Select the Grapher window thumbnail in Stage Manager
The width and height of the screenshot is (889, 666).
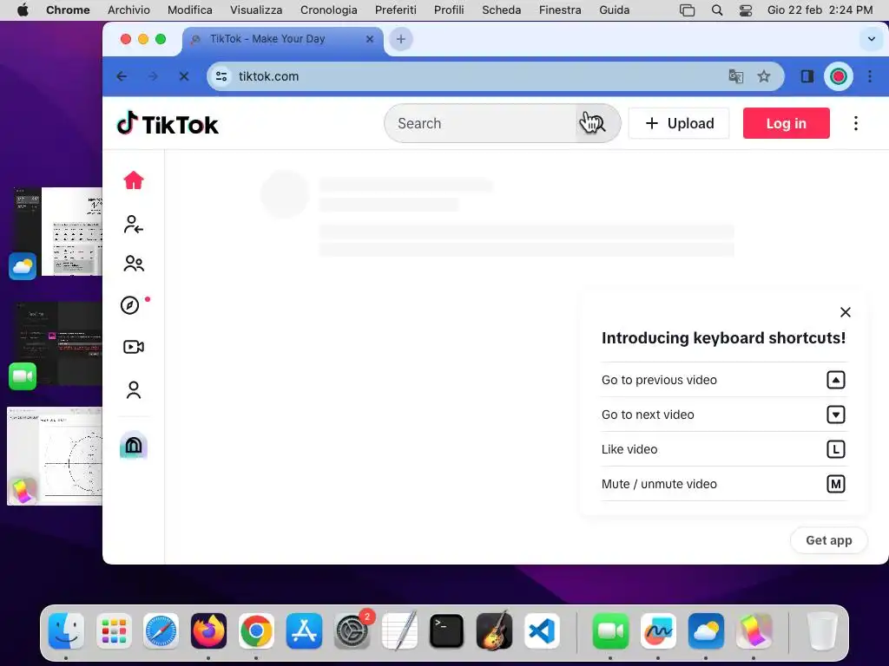point(55,456)
